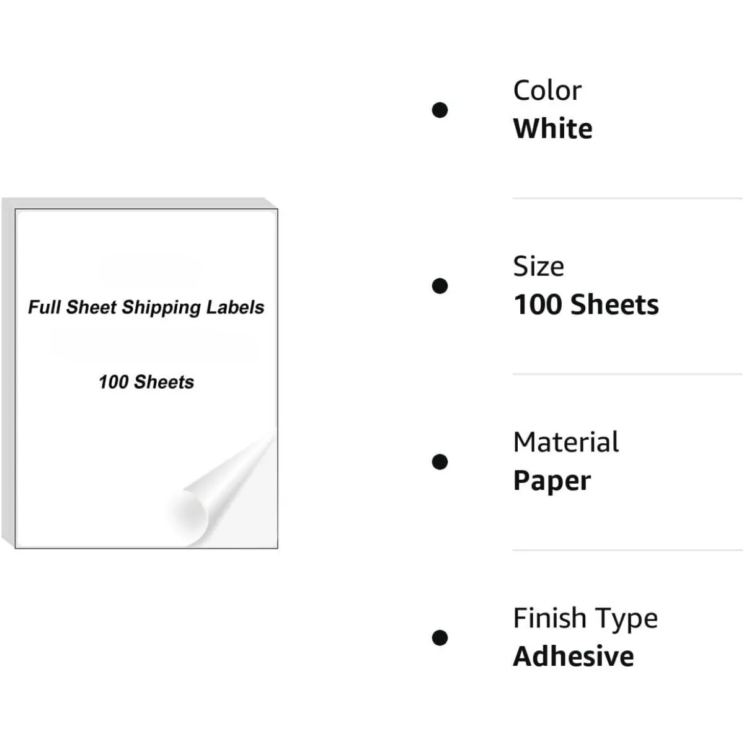This screenshot has width=744, height=744.
Task: Click the italic "100 Sheets" text on product
Action: point(146,382)
